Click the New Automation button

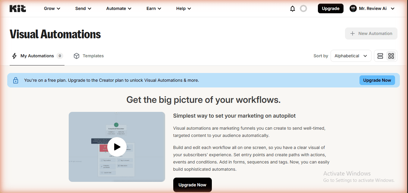(371, 33)
